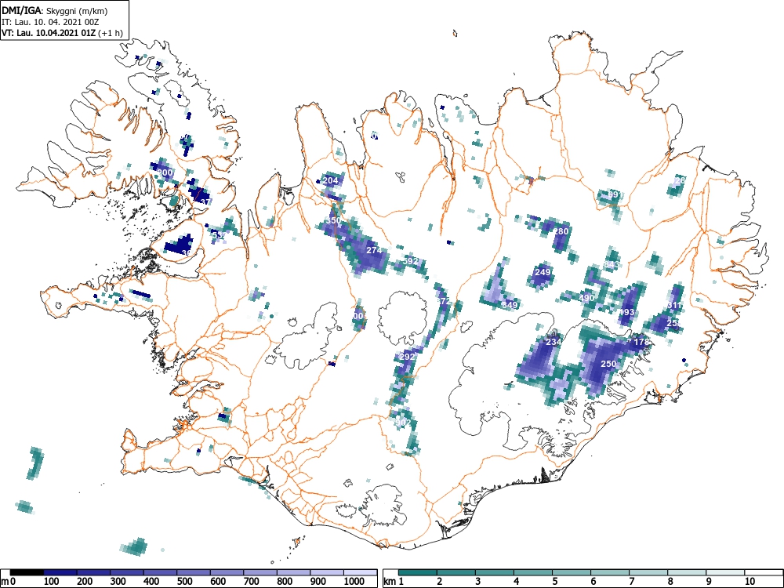
Task: Click the '843' visibility value on the map
Action: pyautogui.click(x=612, y=264)
